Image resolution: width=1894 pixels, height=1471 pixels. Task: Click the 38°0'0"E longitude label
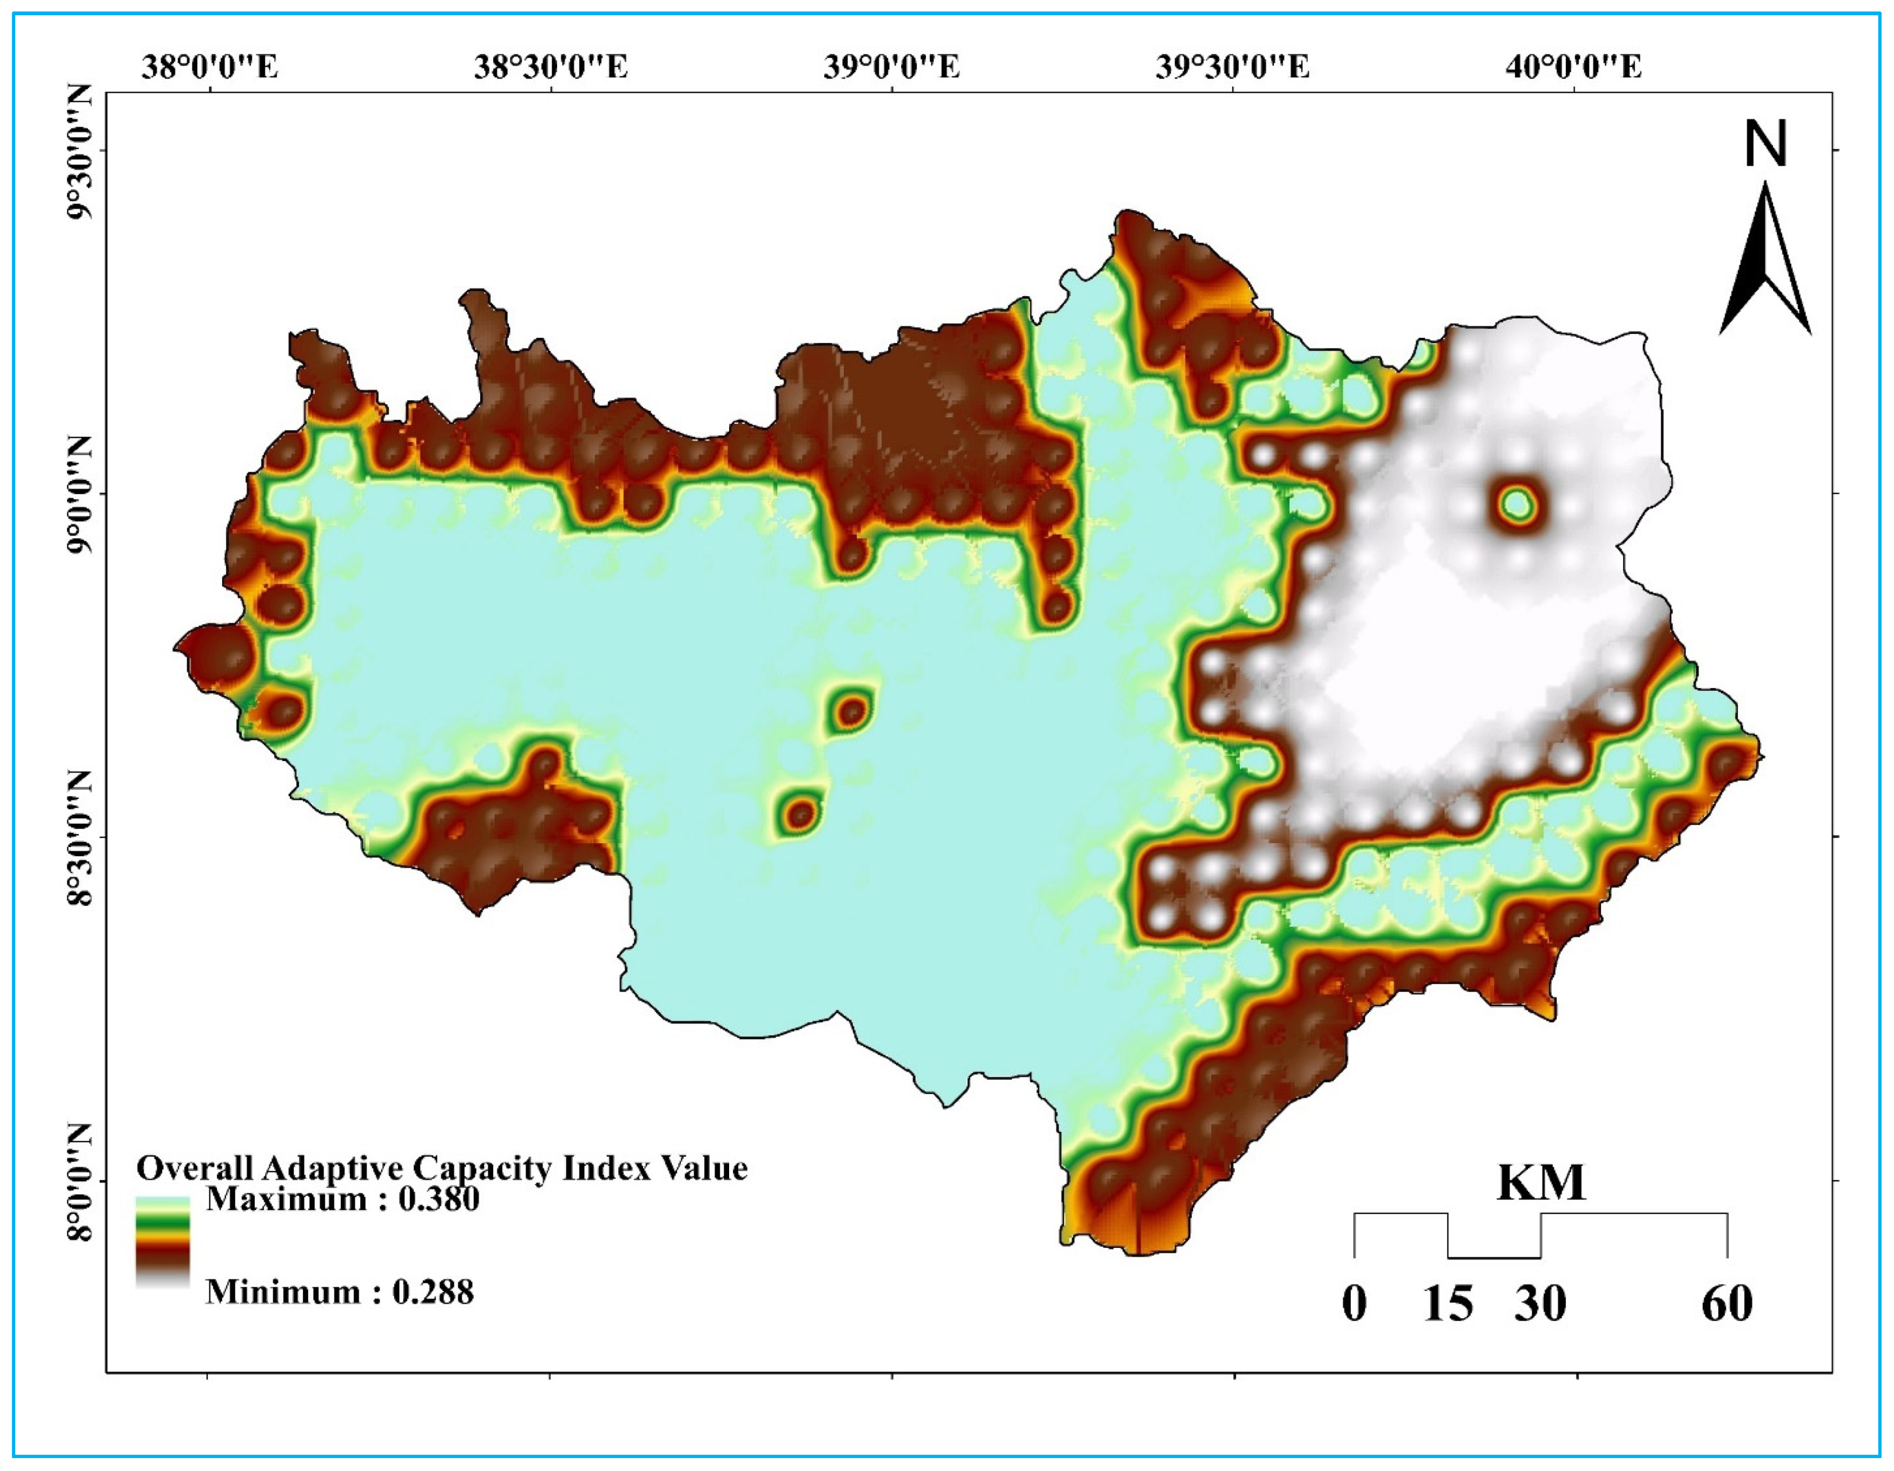point(209,67)
